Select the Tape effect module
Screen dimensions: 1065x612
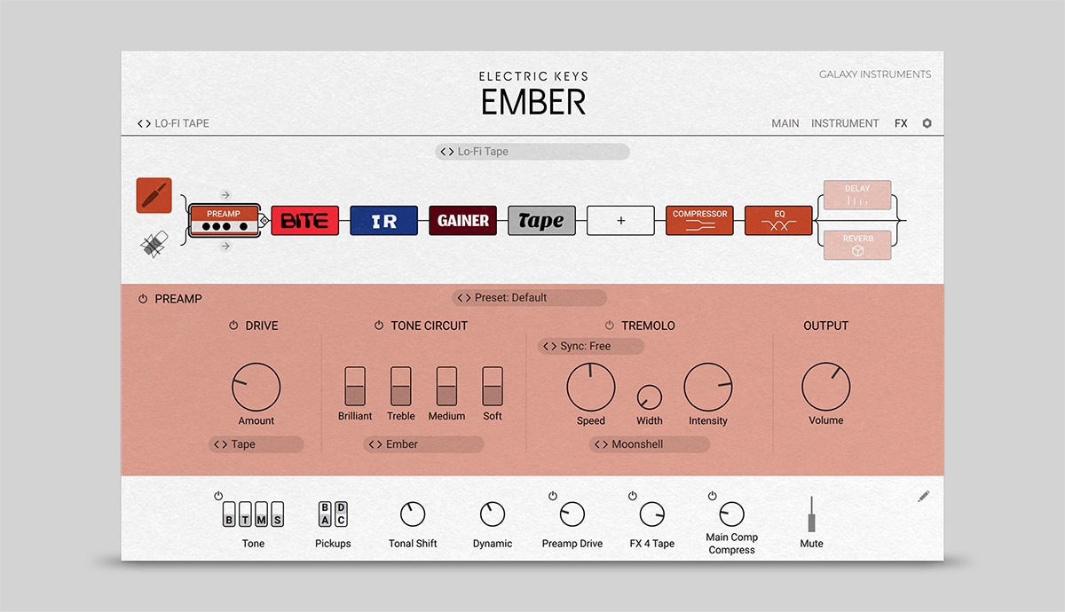click(541, 221)
